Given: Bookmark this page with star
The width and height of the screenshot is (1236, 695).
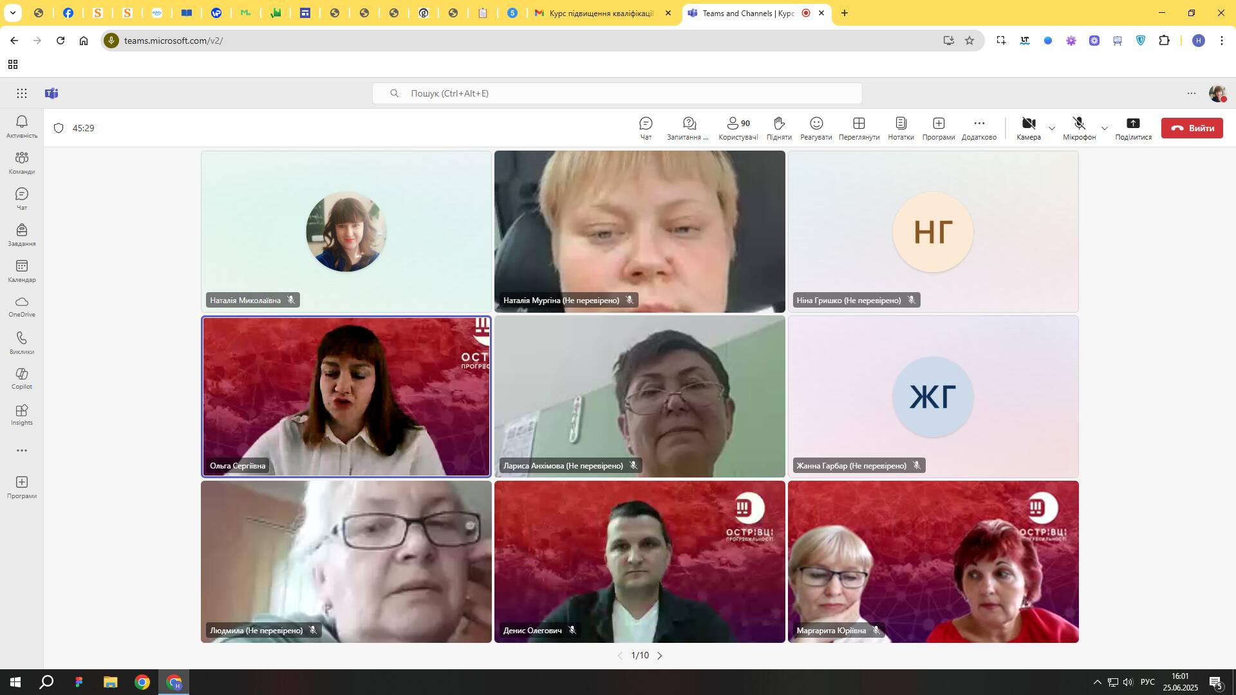Looking at the screenshot, I should pos(969,41).
